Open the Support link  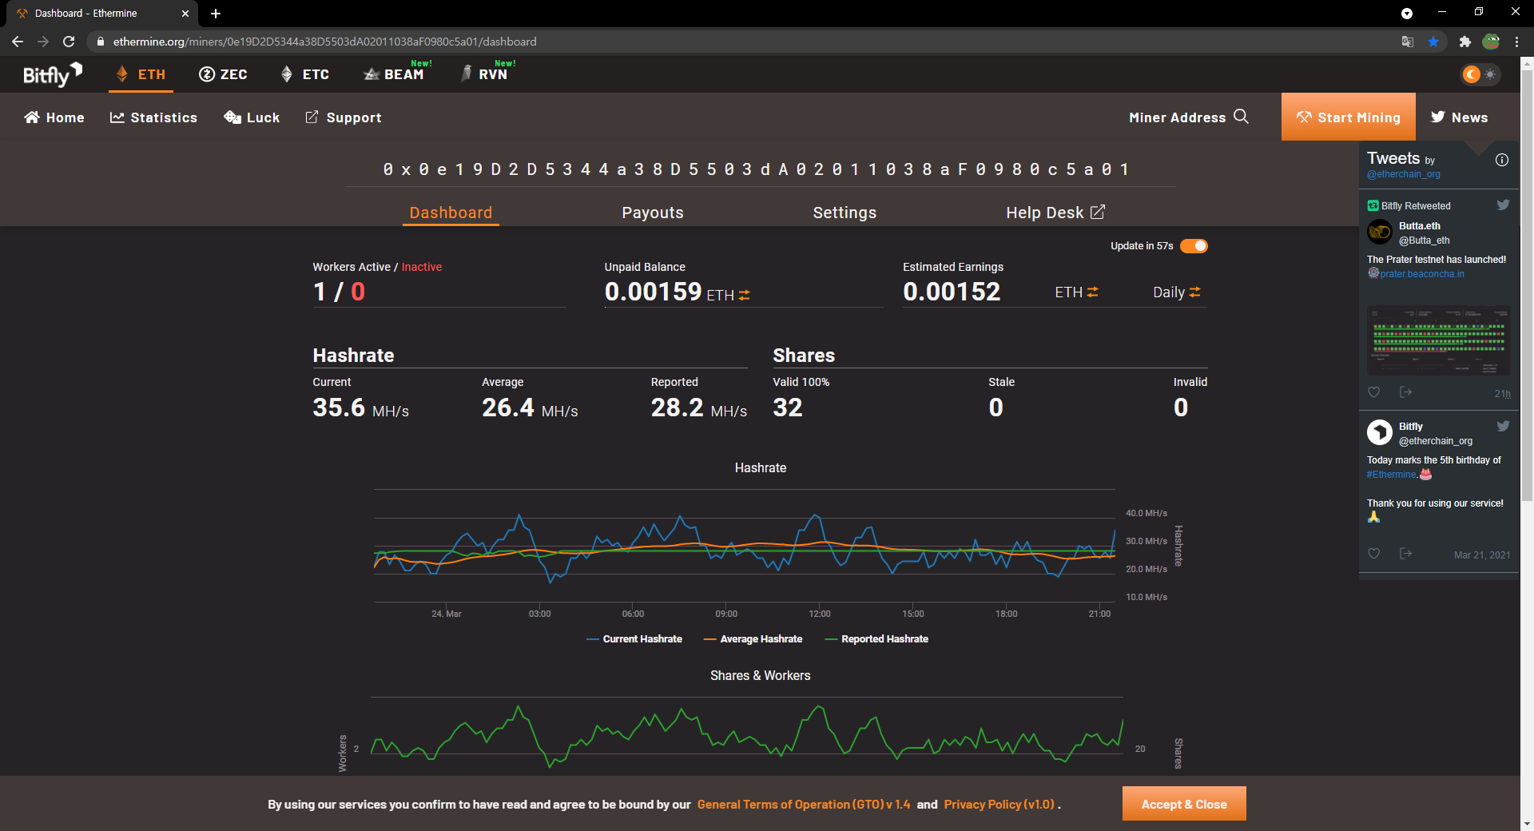click(x=344, y=117)
